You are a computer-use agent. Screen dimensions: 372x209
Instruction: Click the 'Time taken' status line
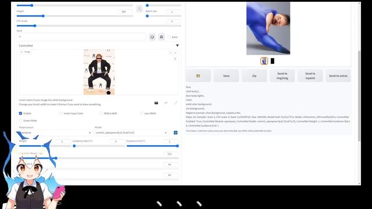coord(228,131)
